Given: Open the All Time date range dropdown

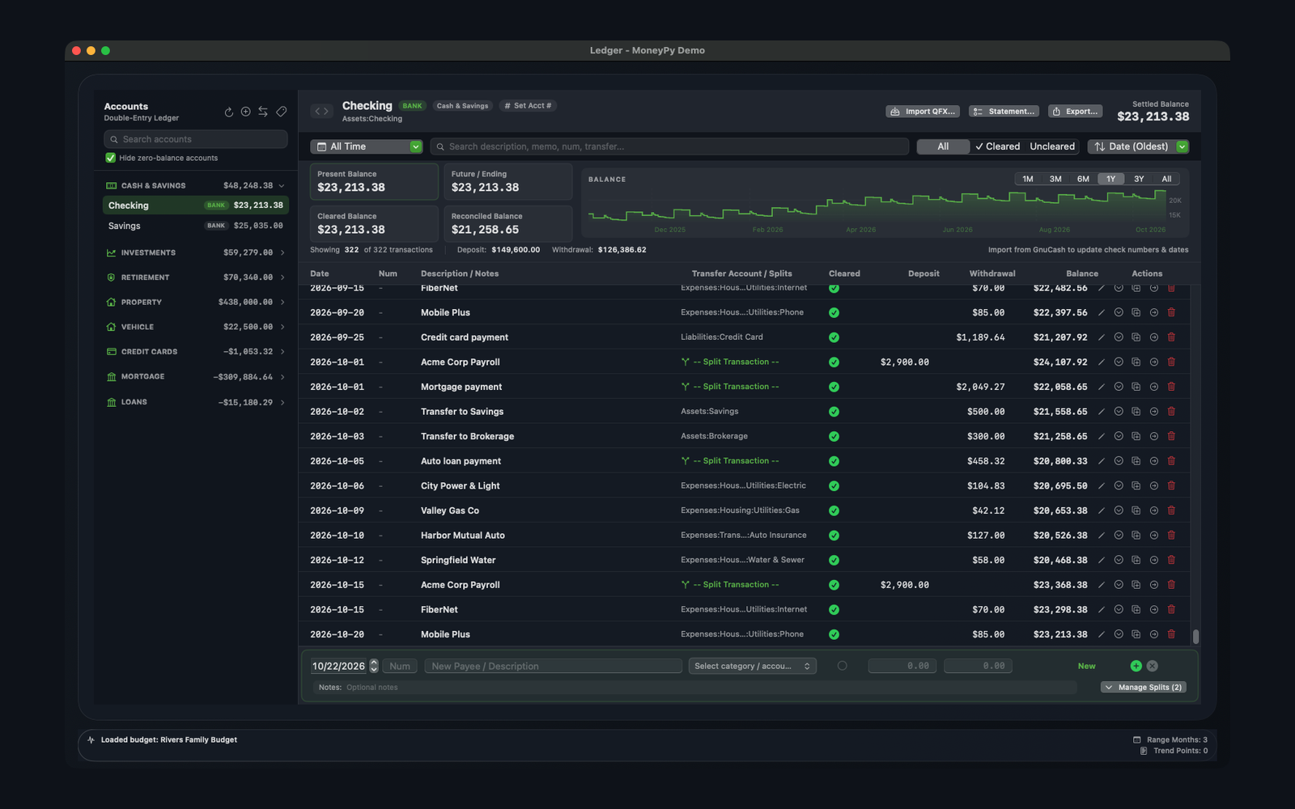Looking at the screenshot, I should tap(367, 146).
